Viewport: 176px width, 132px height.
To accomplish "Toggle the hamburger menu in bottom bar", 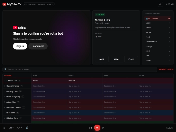I will (4, 128).
